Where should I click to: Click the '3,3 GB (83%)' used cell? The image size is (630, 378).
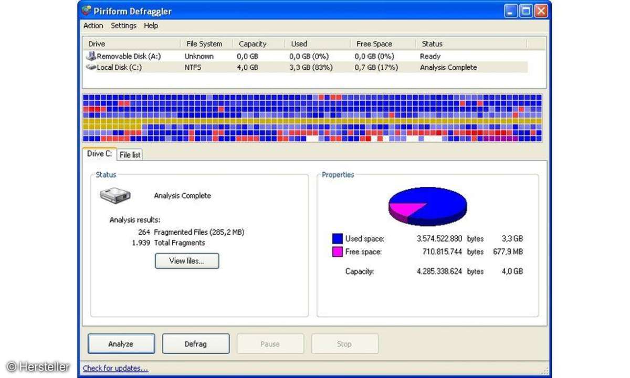pyautogui.click(x=311, y=67)
